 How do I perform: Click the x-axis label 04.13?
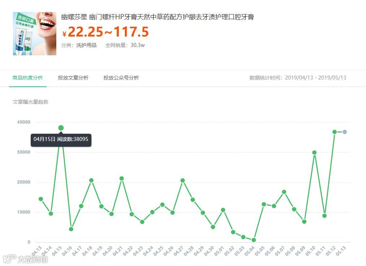click(37, 251)
